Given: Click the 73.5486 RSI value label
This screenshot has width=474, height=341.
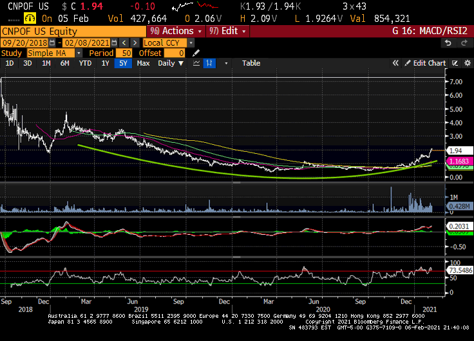Looking at the screenshot, I should pos(459,270).
